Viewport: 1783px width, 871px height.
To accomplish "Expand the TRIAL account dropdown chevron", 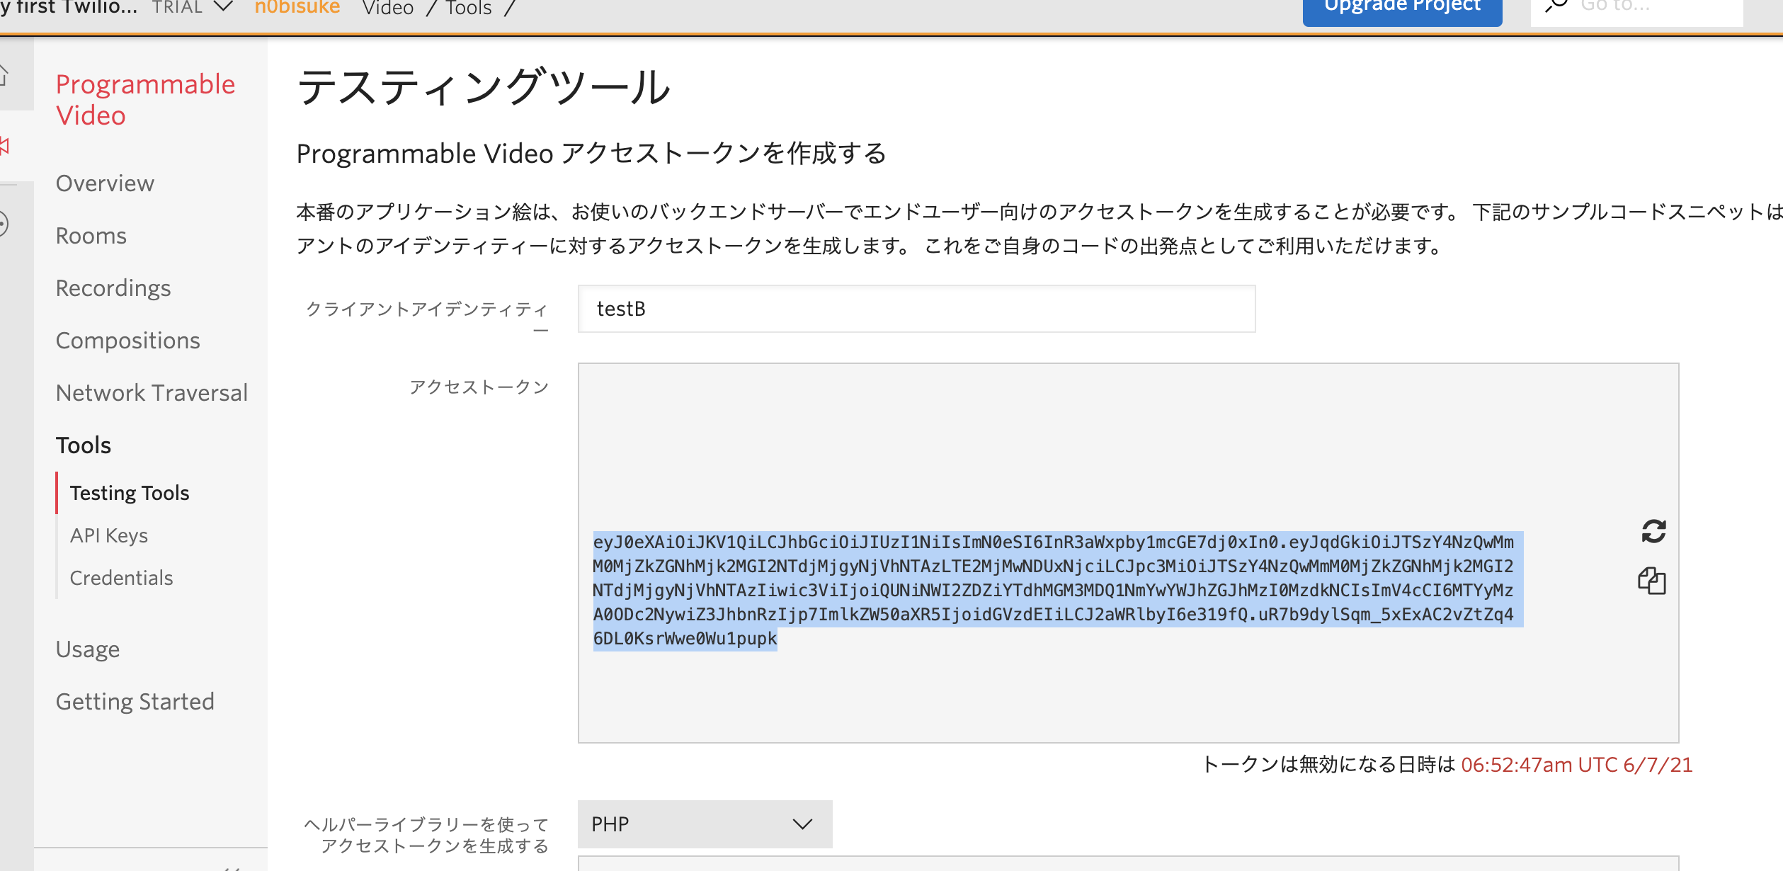I will coord(222,7).
